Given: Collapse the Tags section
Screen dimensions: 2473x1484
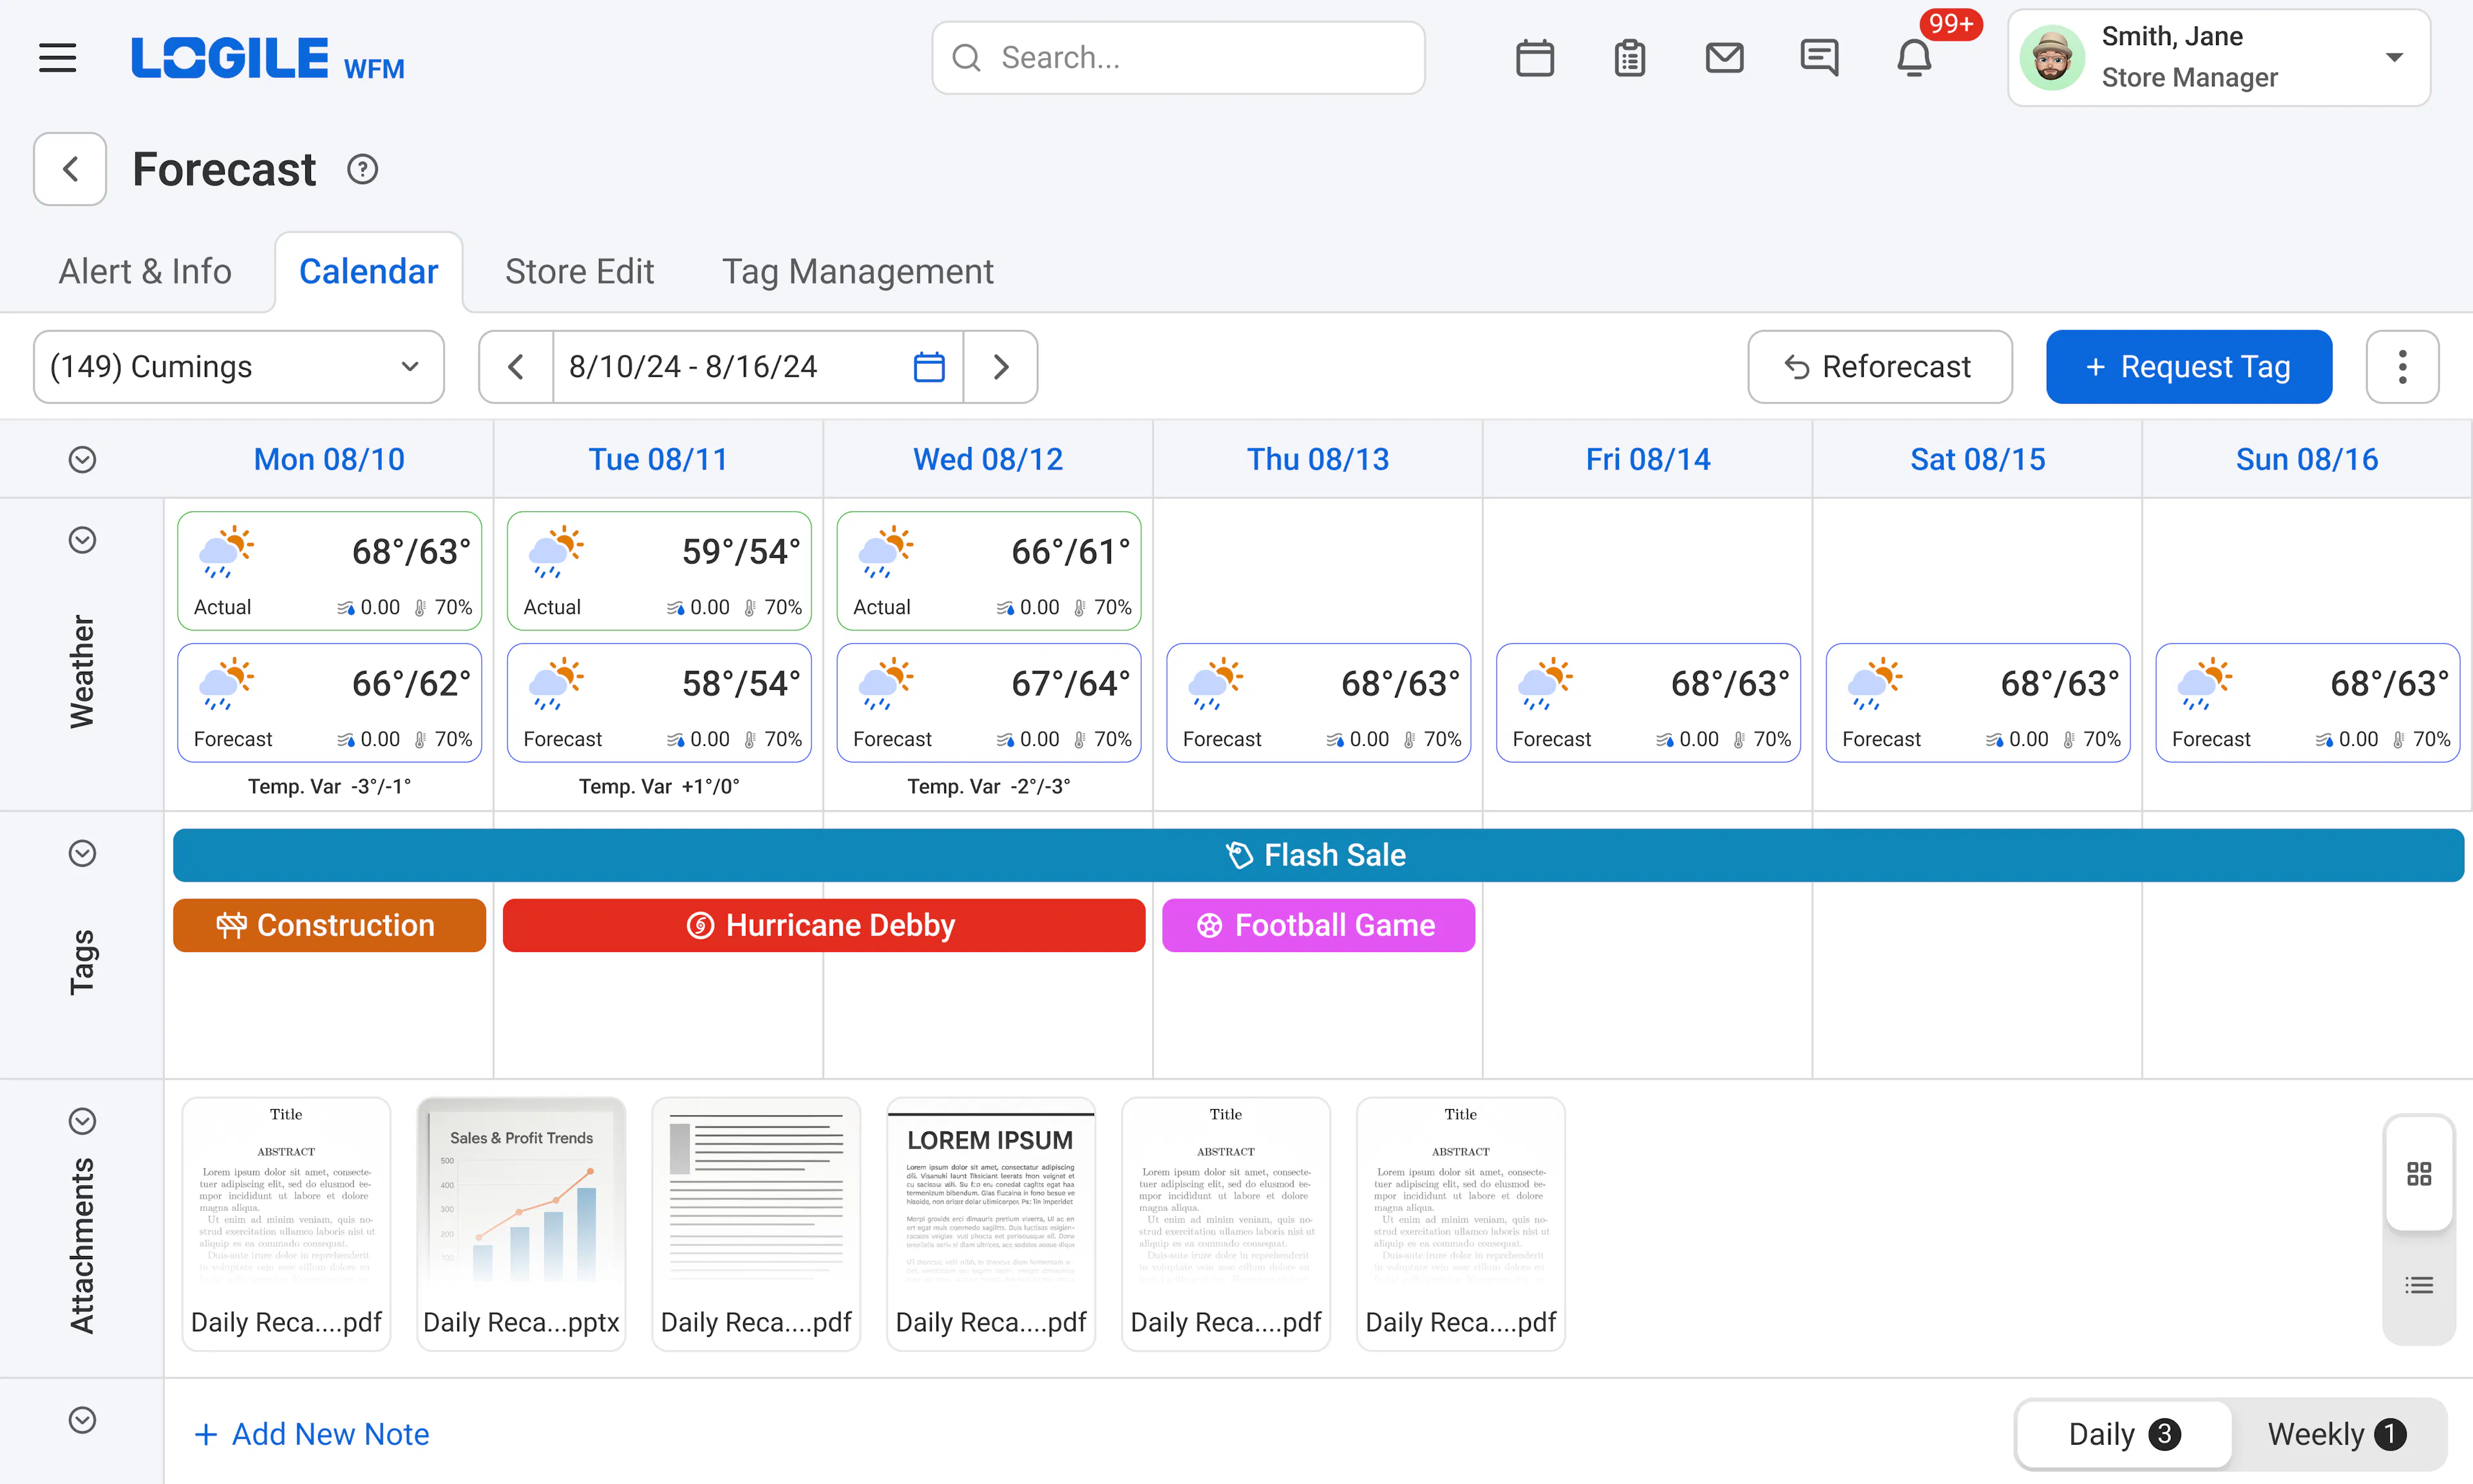Looking at the screenshot, I should tap(82, 853).
